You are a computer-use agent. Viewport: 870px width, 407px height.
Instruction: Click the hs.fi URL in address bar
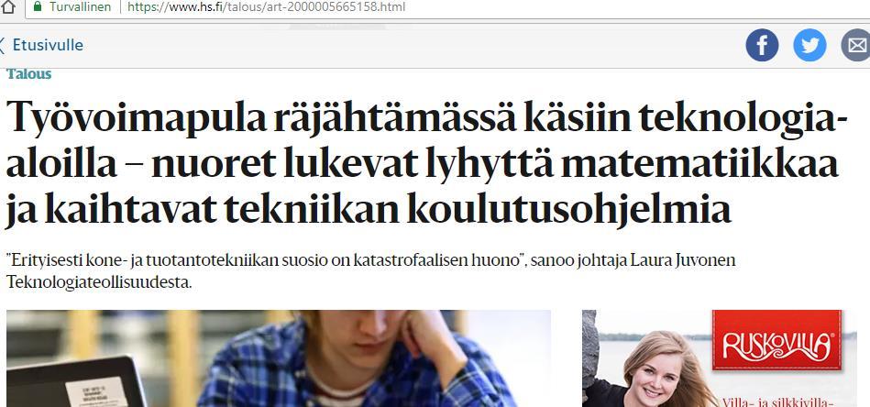click(267, 7)
